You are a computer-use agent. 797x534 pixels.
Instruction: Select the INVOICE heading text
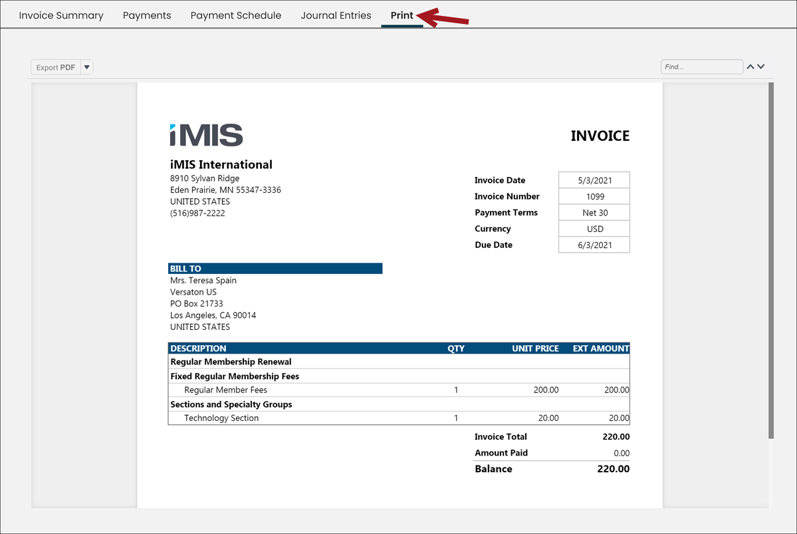[x=600, y=136]
